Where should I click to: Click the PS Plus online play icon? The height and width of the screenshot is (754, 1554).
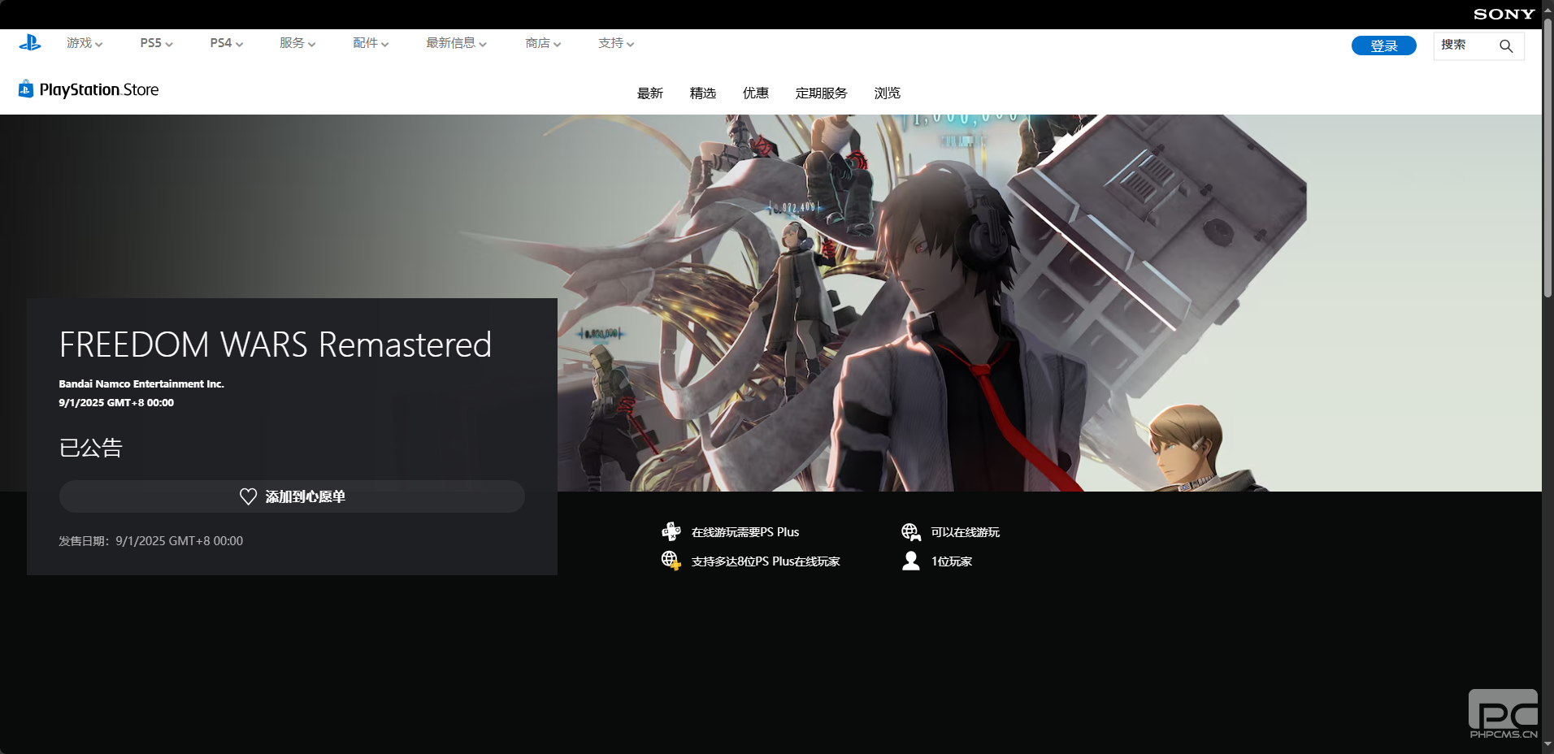671,531
